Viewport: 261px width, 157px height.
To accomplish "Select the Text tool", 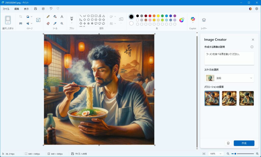I will point(62,17).
